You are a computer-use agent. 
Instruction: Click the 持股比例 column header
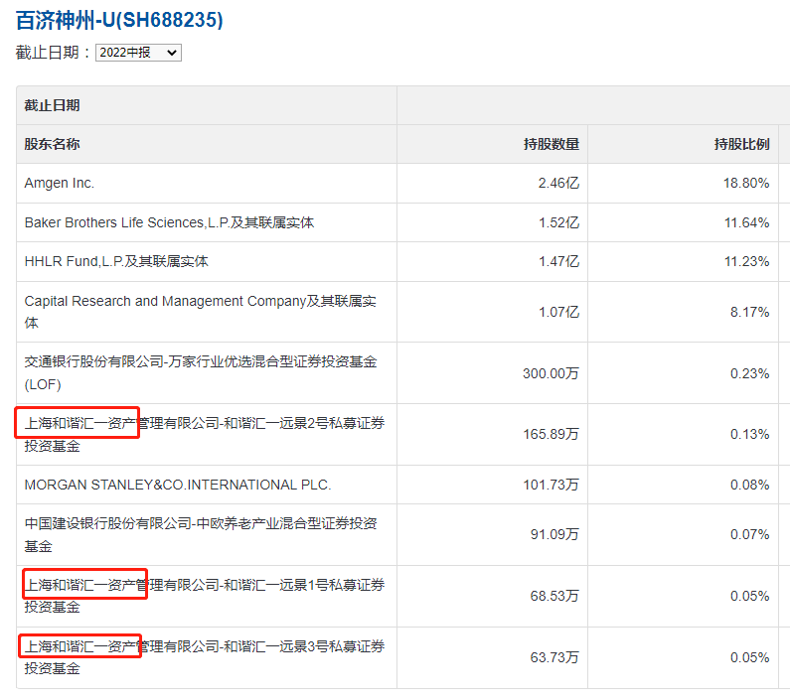tap(741, 144)
